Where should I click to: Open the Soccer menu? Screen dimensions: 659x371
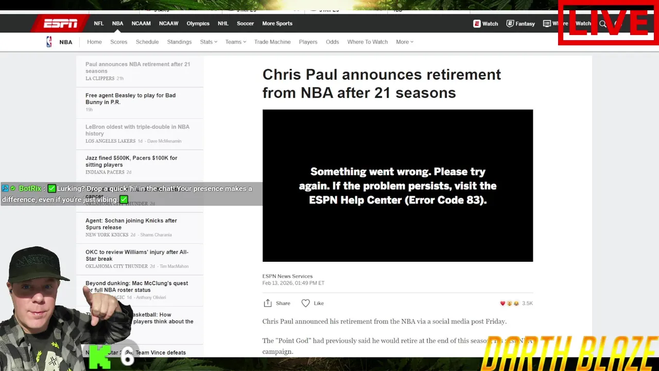[x=245, y=23]
